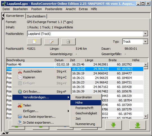This screenshot has width=152, height=136.
Task: Click the Breite column header
Action: [x=120, y=60]
